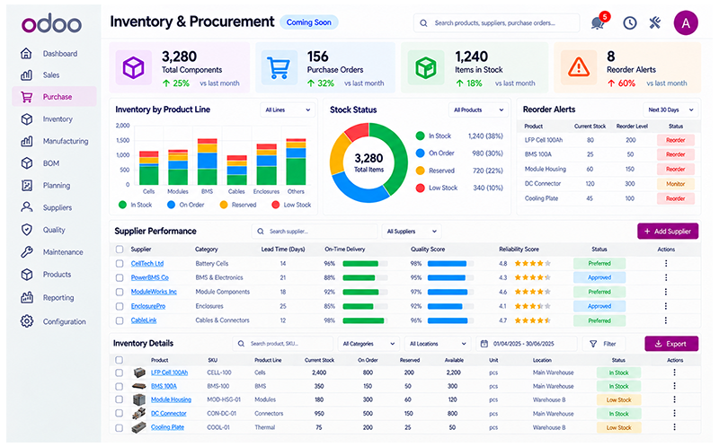Click the Planning icon in sidebar
Image resolution: width=719 pixels, height=447 pixels.
point(27,185)
